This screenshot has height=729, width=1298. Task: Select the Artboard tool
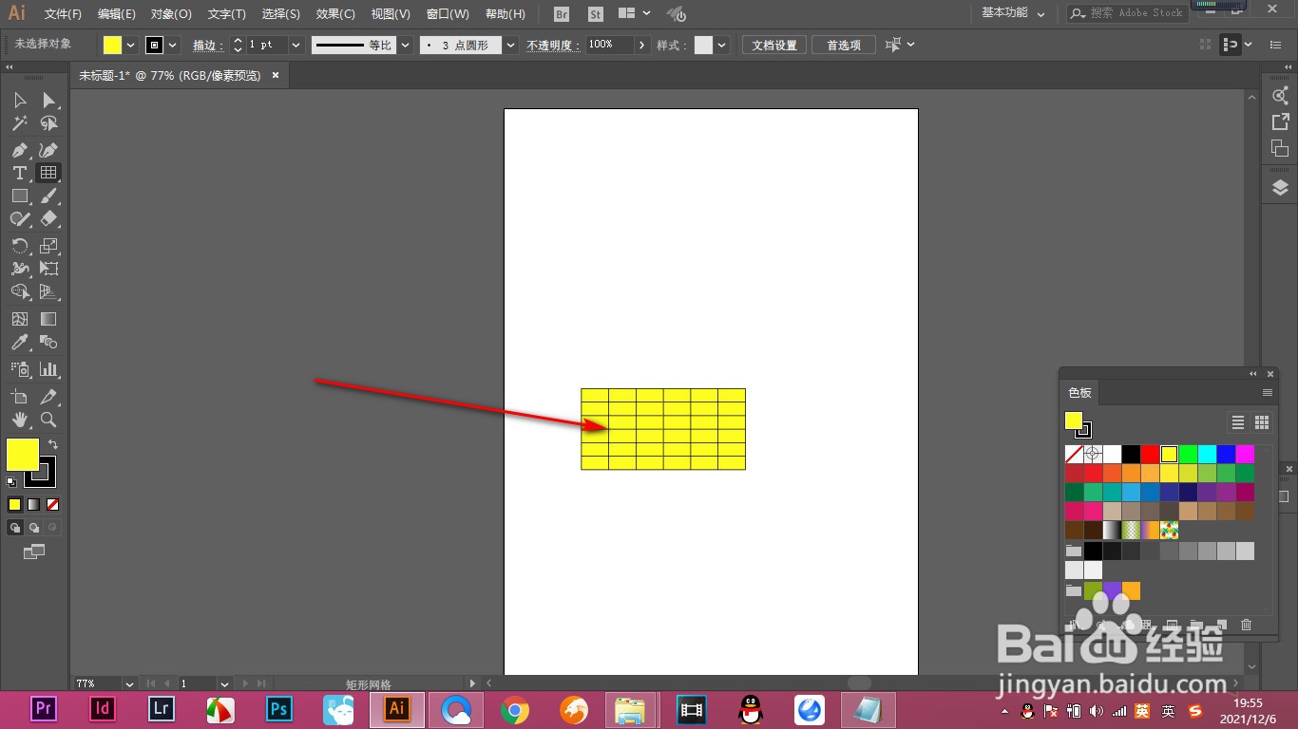point(19,397)
